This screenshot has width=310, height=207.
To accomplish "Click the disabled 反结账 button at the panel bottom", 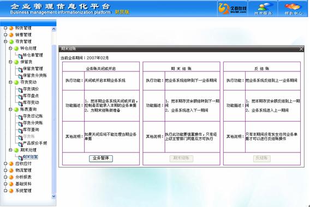I will (262, 159).
